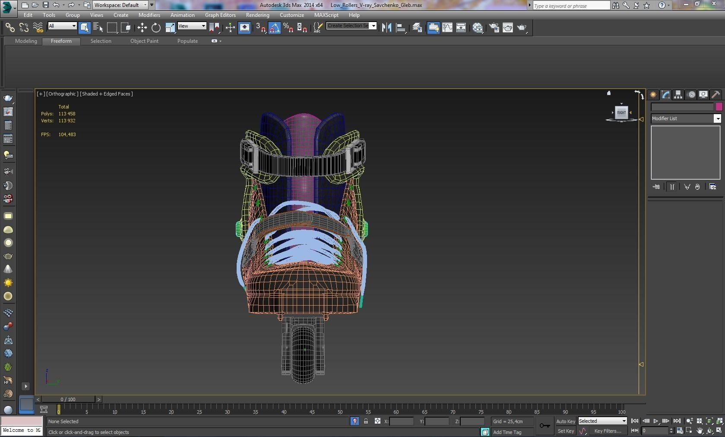725x437 pixels.
Task: Switch to Object Paint ribbon tab
Action: [x=144, y=41]
